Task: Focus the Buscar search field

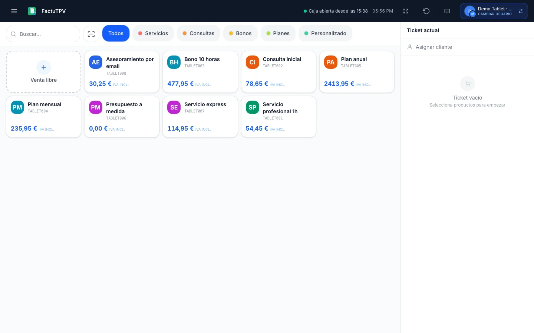Action: [43, 34]
